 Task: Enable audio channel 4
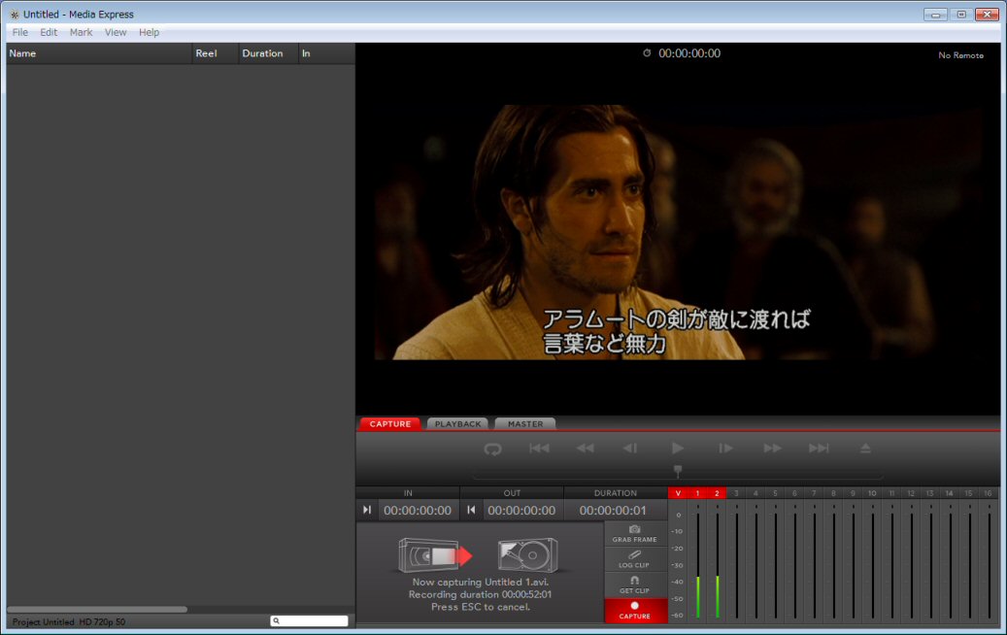(755, 493)
